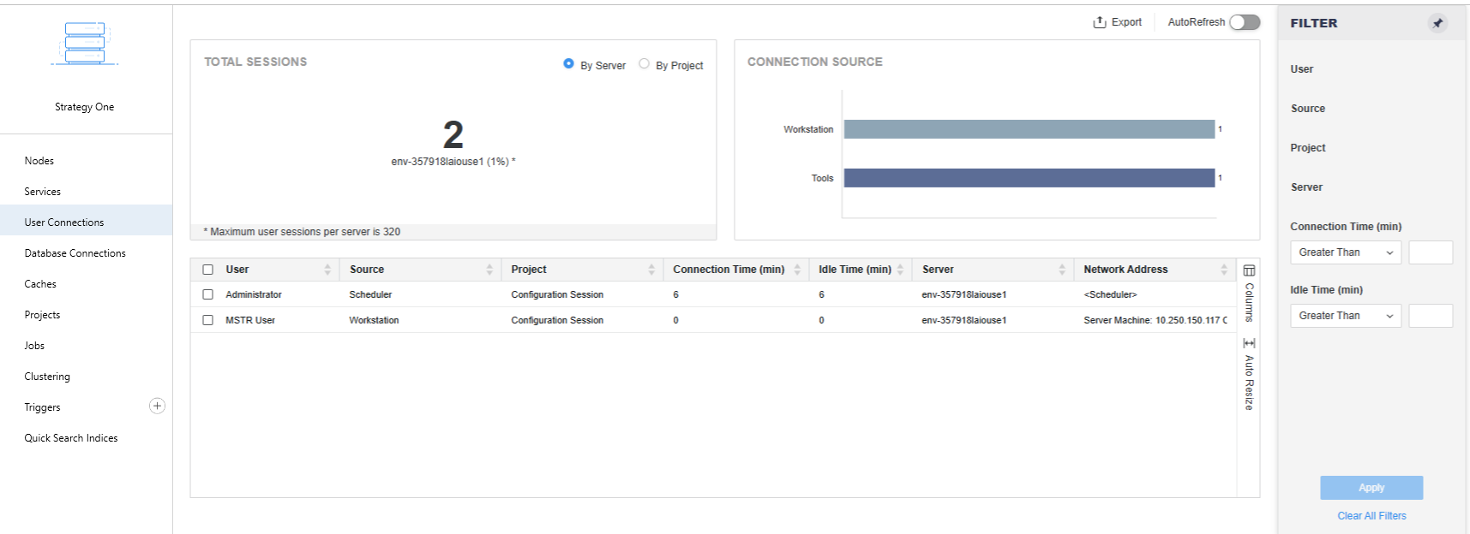This screenshot has width=1470, height=534.
Task: Expand the Source filter section
Action: pyautogui.click(x=1308, y=109)
